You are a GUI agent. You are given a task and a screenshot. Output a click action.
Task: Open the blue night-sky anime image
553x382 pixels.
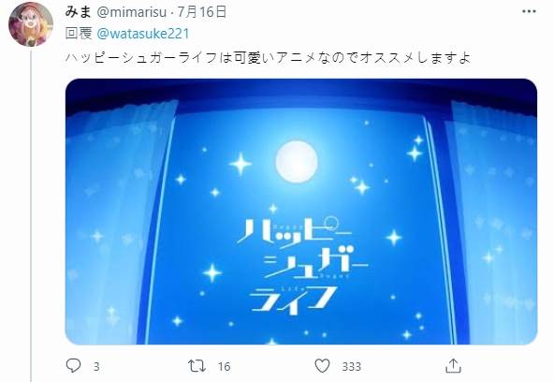pos(301,212)
